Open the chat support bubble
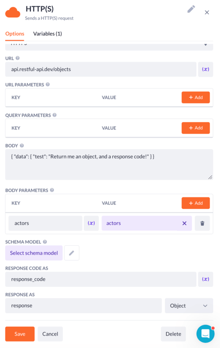 click(x=205, y=333)
